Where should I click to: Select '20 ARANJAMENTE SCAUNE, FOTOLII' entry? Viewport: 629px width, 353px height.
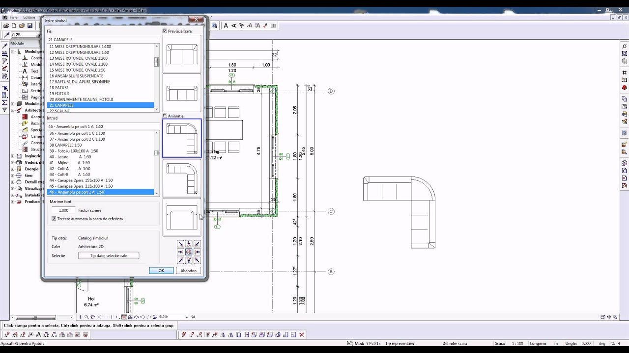pyautogui.click(x=101, y=100)
